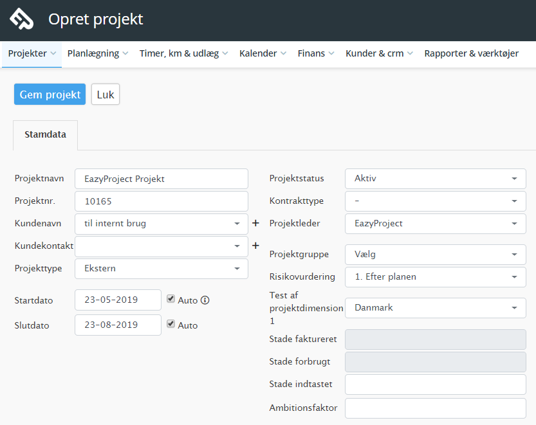Open the Test af projektdimension 1 dropdown
Screen dimensions: 536x425
pos(435,308)
